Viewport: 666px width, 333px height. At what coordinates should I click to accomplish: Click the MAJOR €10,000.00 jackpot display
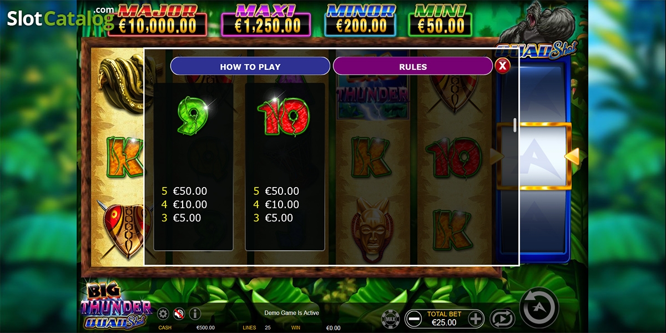pos(157,19)
